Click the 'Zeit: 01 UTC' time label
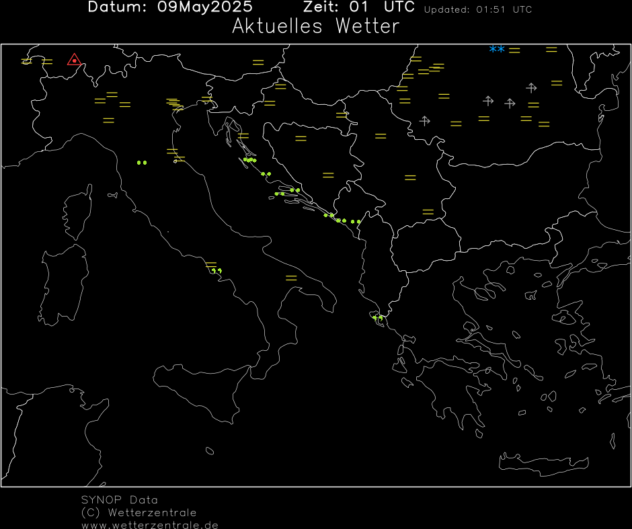 [x=359, y=7]
